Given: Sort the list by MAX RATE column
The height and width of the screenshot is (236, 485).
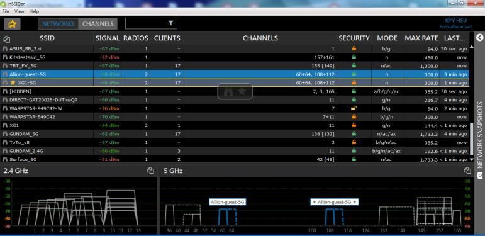Looking at the screenshot, I should tap(421, 38).
